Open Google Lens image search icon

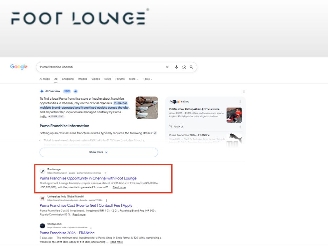click(x=184, y=67)
